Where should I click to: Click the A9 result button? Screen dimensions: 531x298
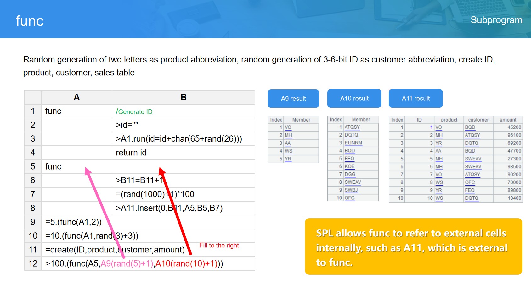(293, 99)
